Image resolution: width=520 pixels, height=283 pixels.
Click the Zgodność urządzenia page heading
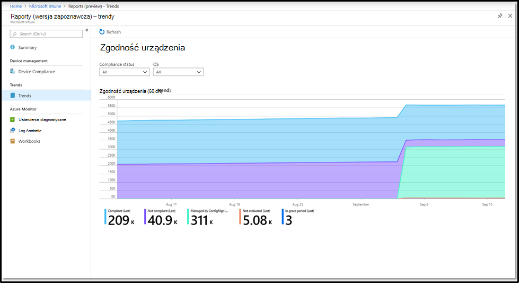click(142, 47)
